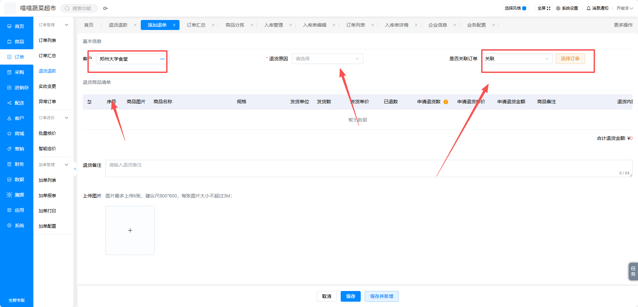Open the 营销 sidebar module
Screen dimensions: 638x307
[x=16, y=149]
